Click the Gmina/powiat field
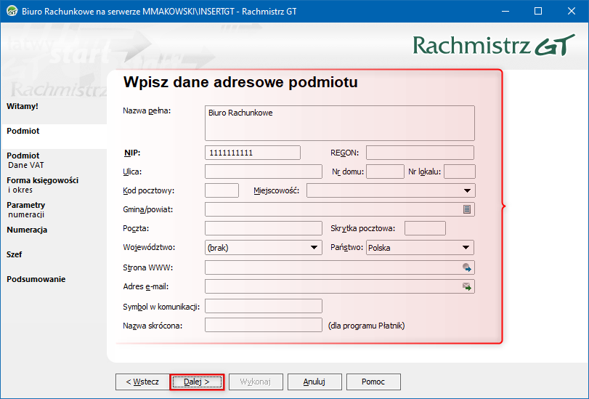 (x=340, y=209)
